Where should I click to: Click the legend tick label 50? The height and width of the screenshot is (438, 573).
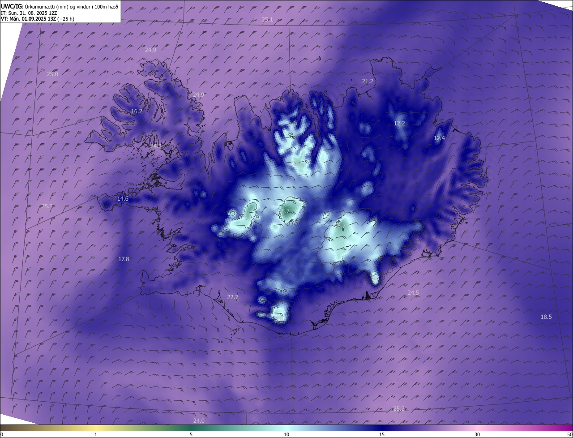tap(569, 434)
